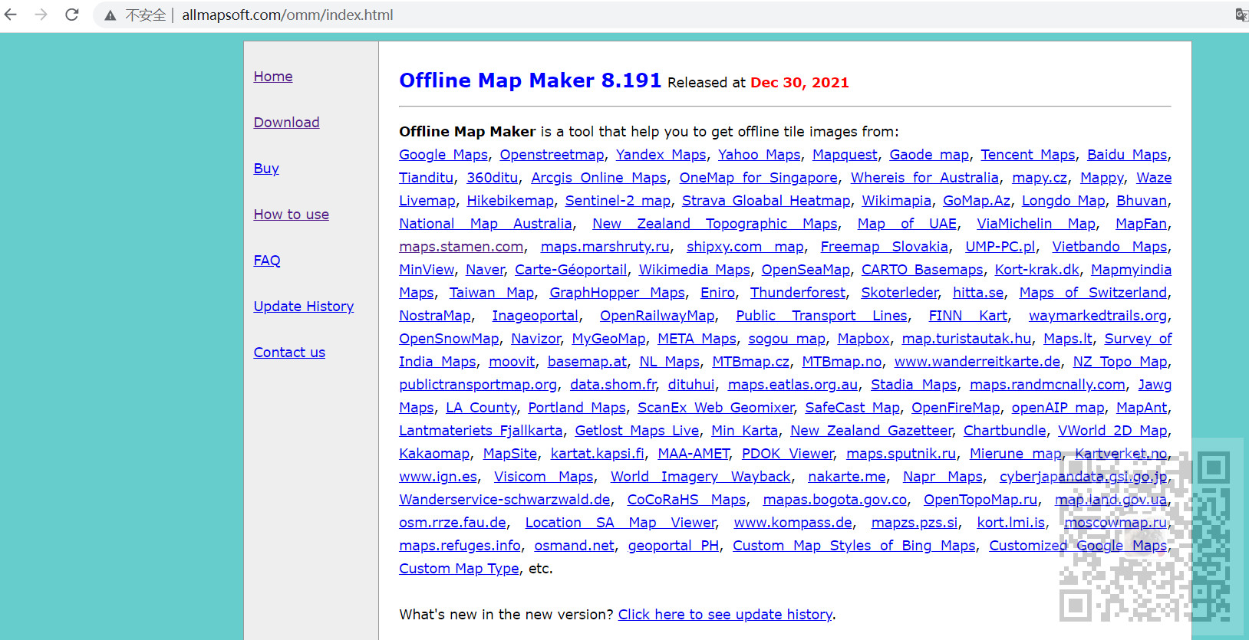Click World Imagery Wayback link

coord(700,477)
